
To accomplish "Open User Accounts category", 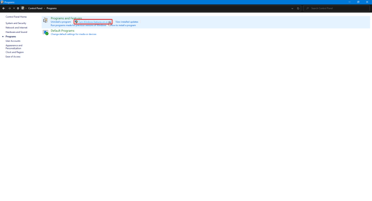I will coord(13,41).
